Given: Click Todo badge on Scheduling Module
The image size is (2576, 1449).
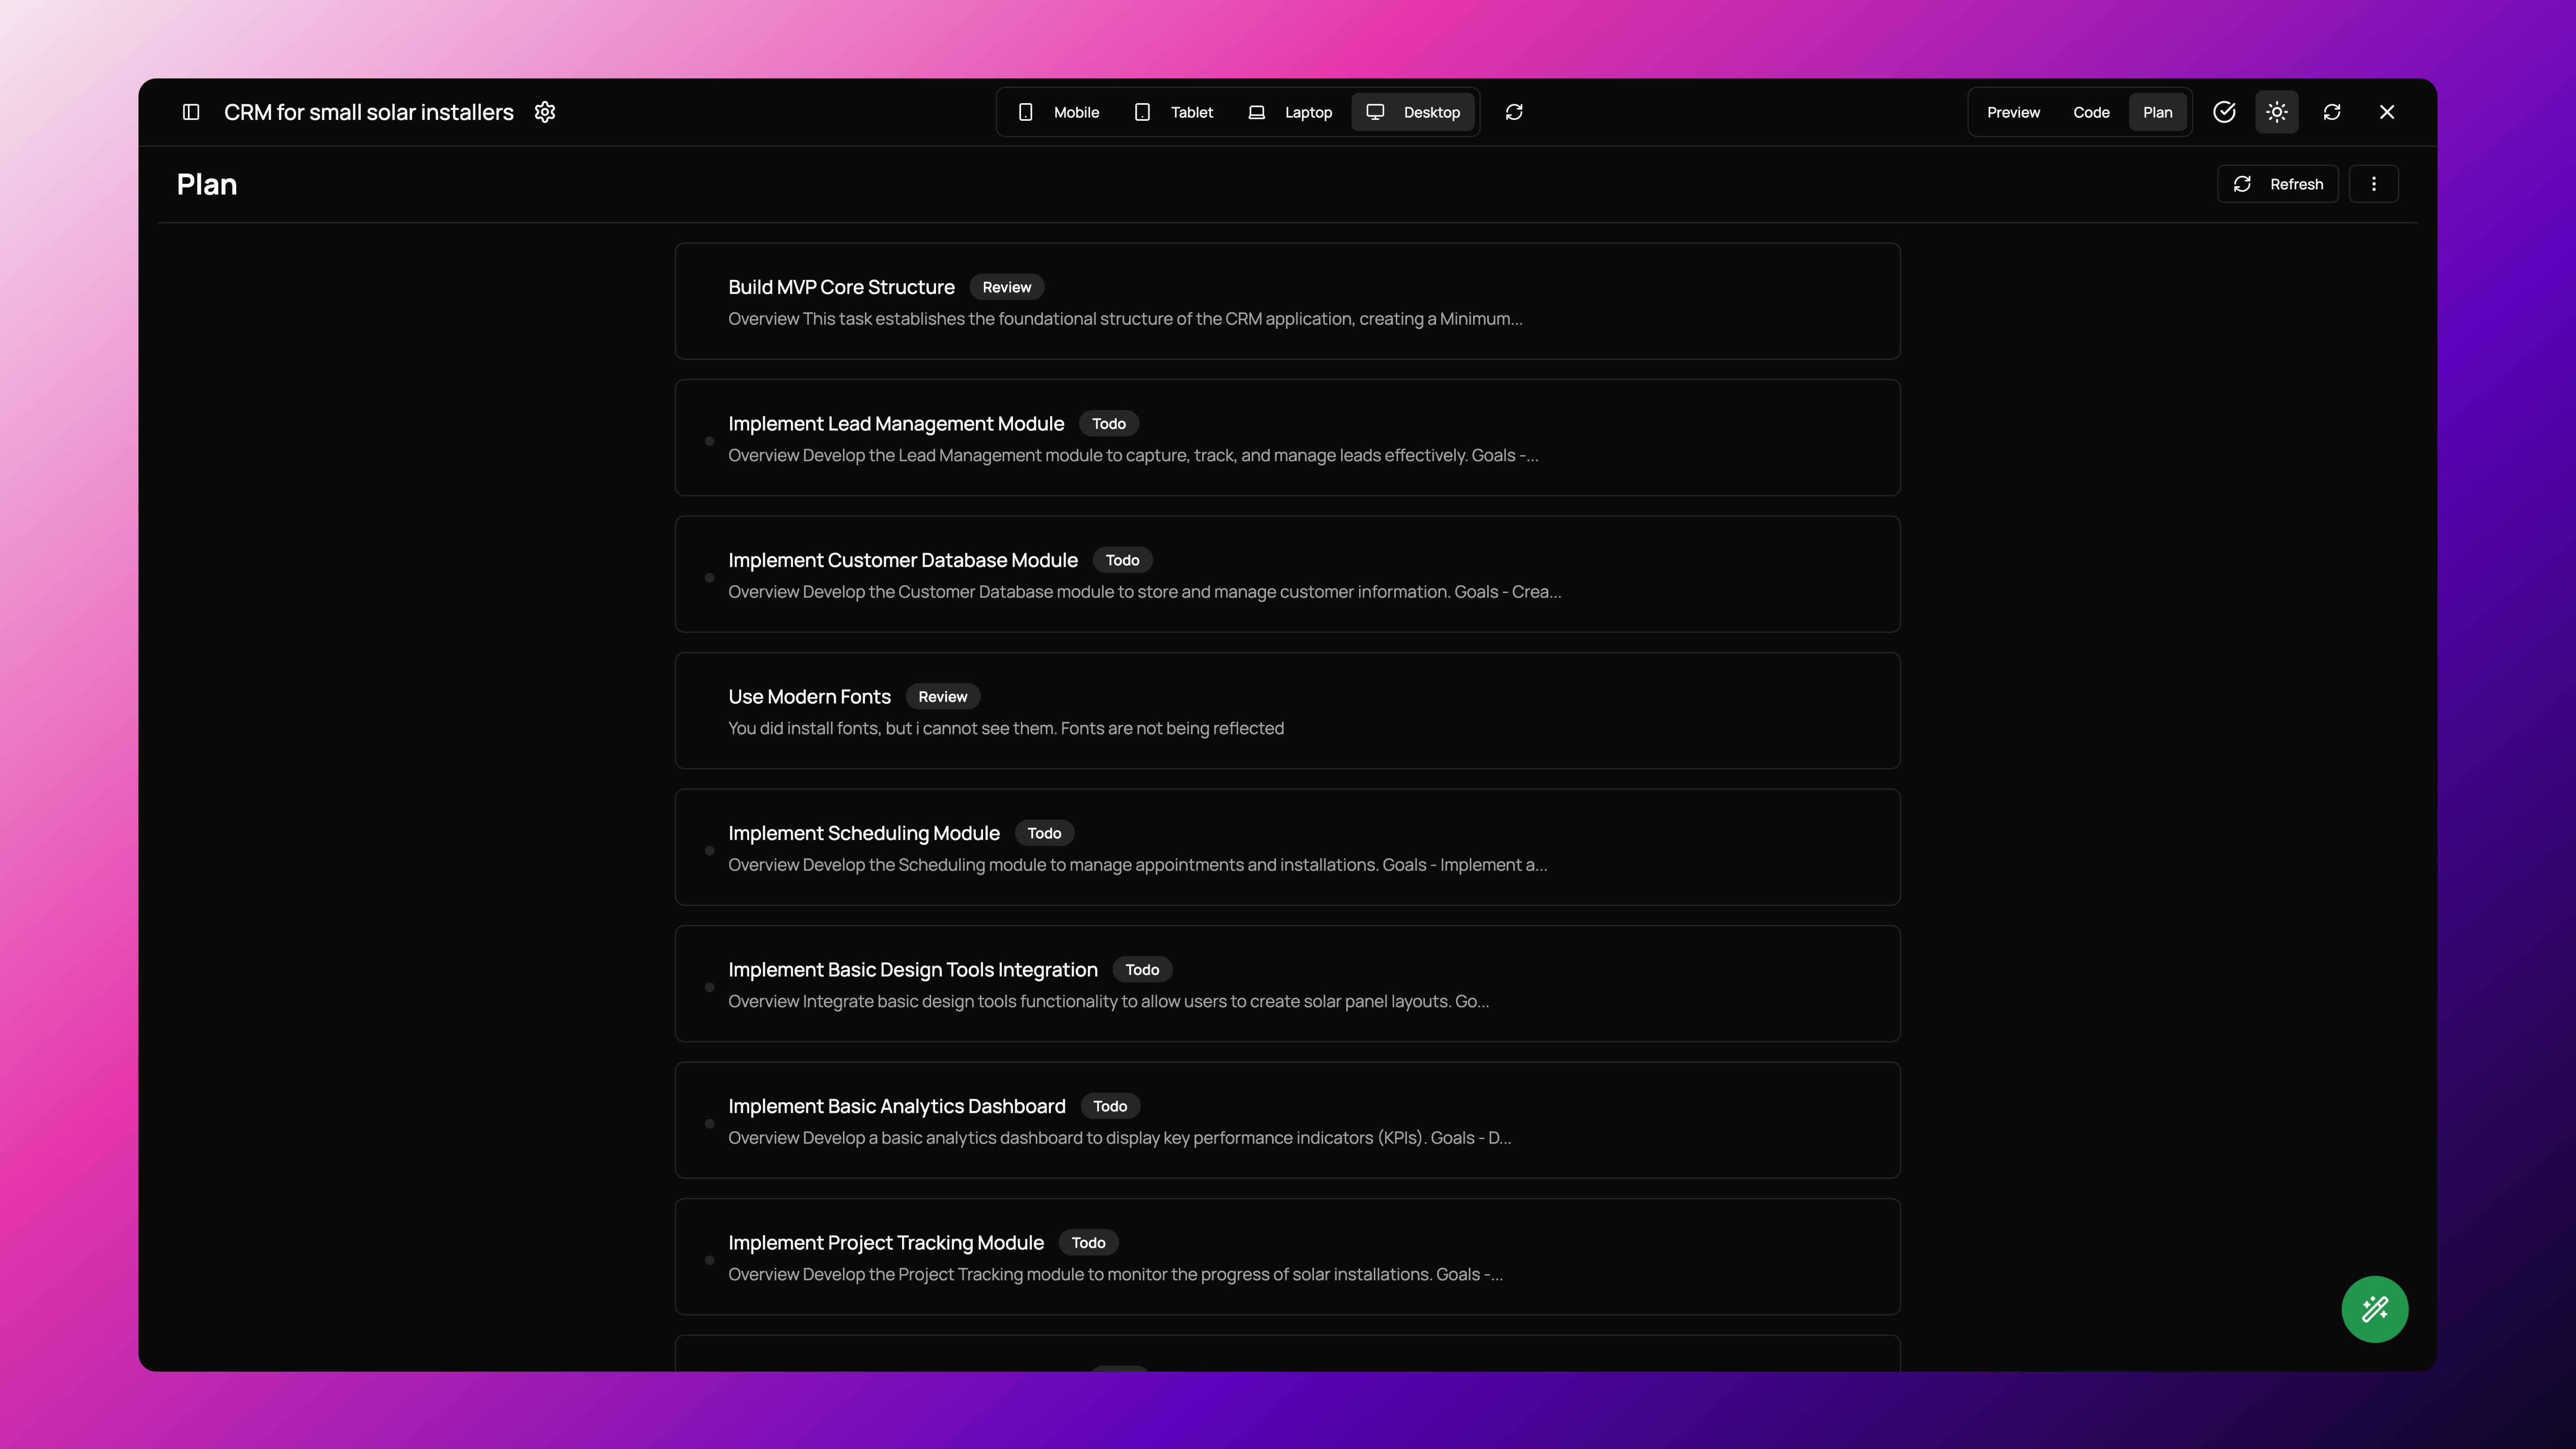Looking at the screenshot, I should tap(1044, 833).
